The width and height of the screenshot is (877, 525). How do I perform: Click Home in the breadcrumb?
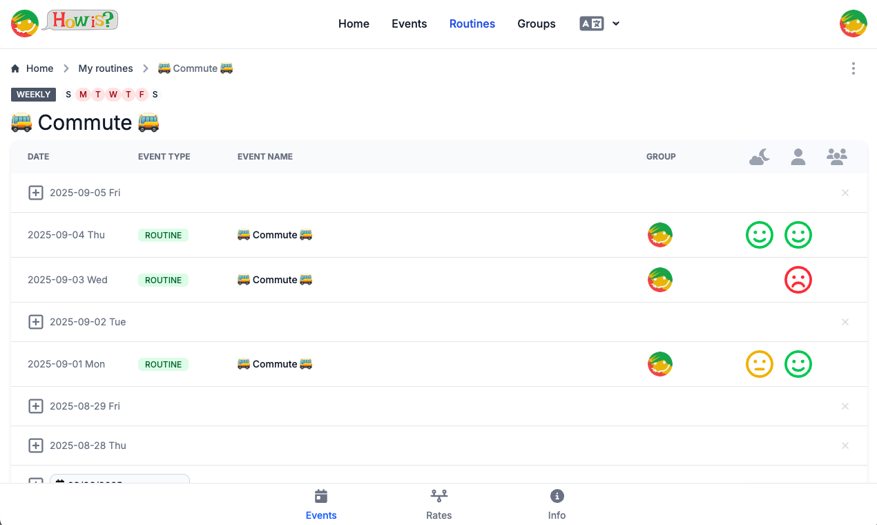(x=32, y=68)
